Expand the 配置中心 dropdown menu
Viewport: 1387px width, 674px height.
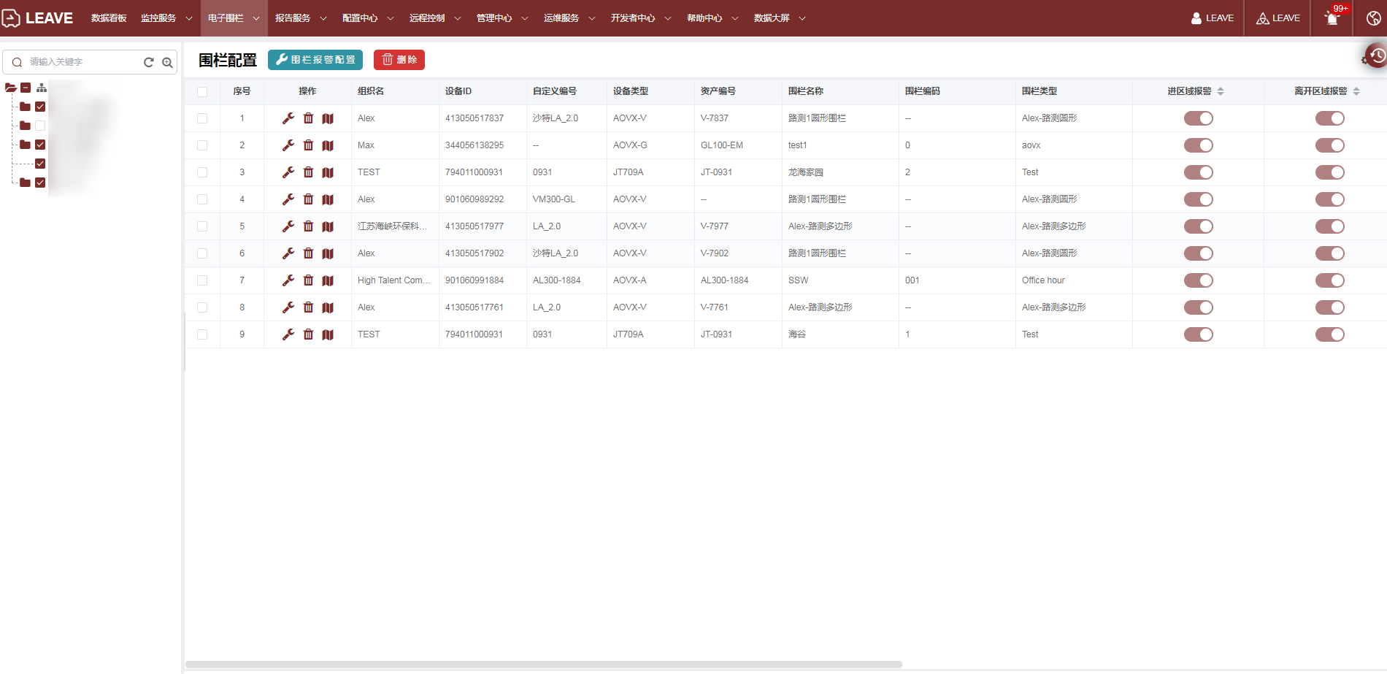click(367, 18)
